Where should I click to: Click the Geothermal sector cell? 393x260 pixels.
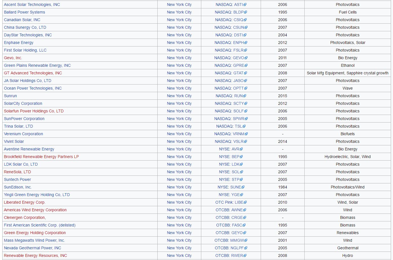click(x=348, y=248)
